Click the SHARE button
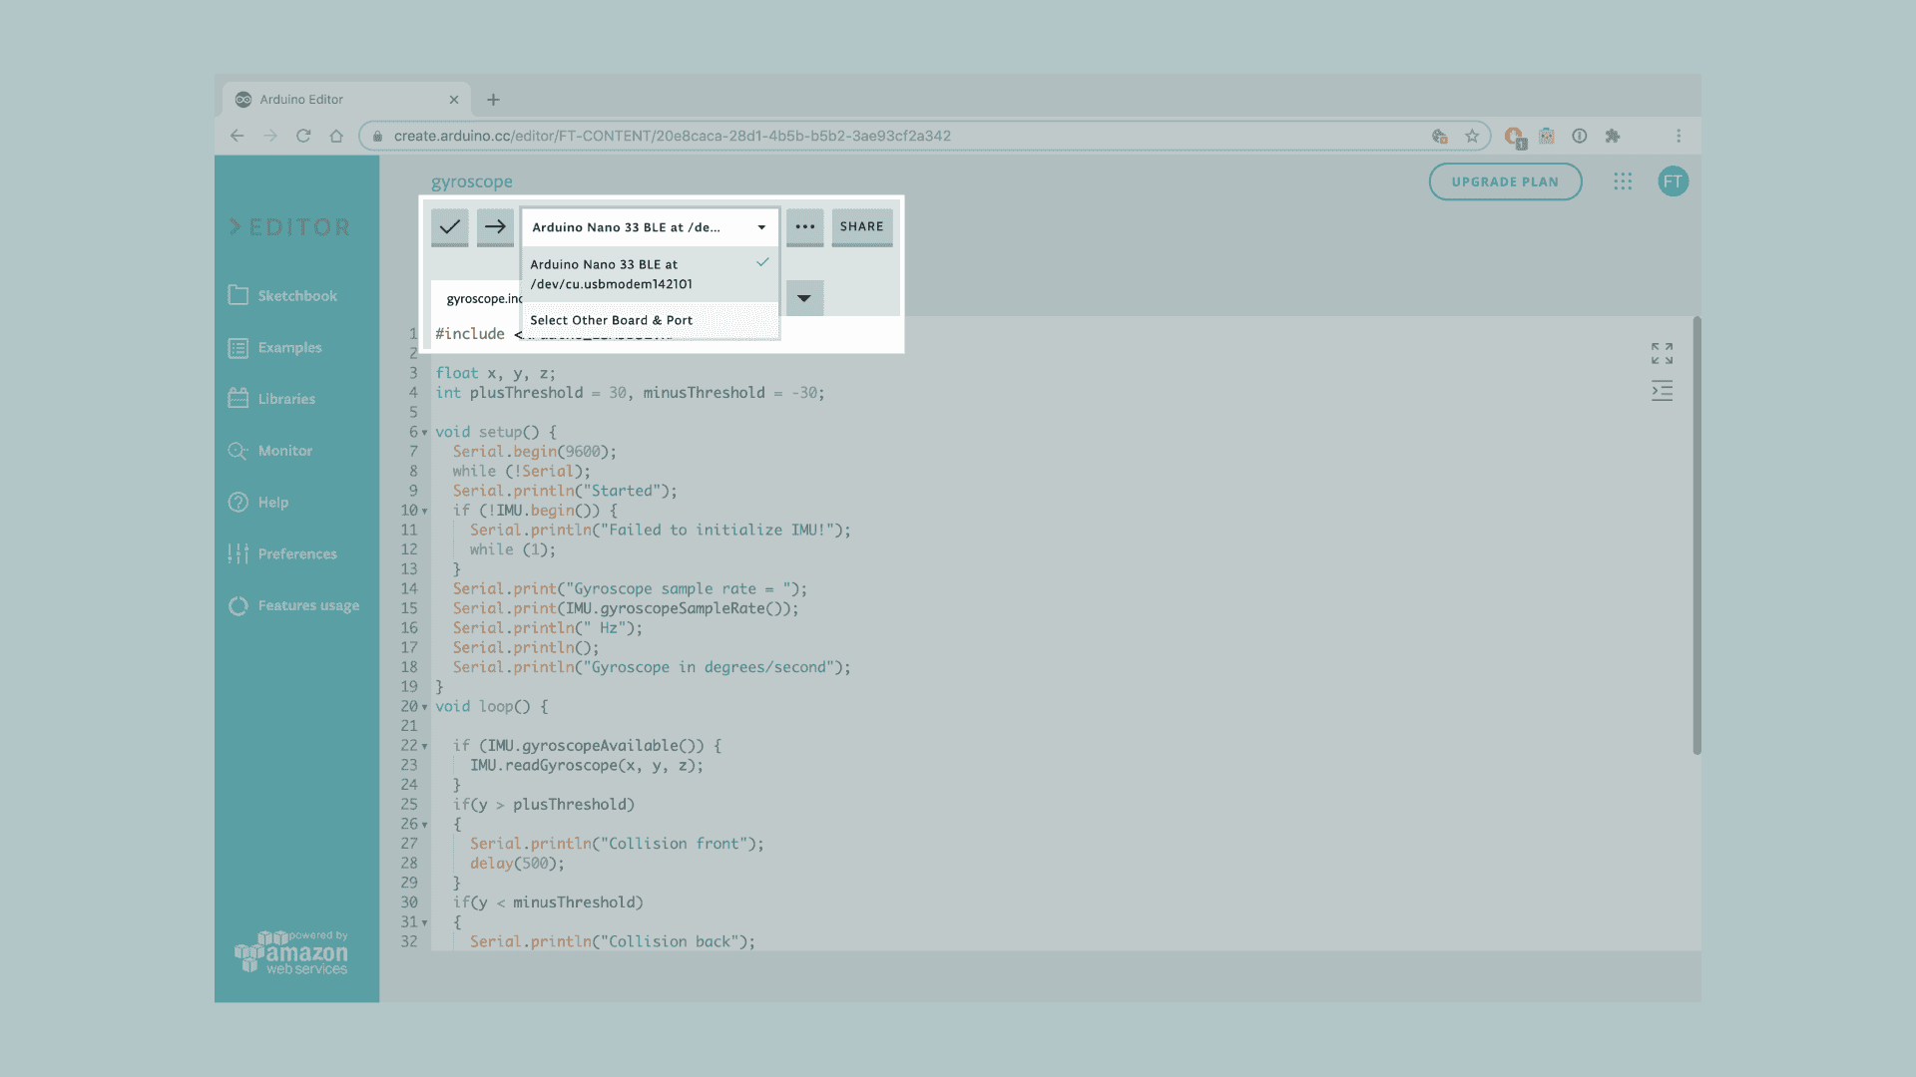The image size is (1916, 1077). [861, 227]
